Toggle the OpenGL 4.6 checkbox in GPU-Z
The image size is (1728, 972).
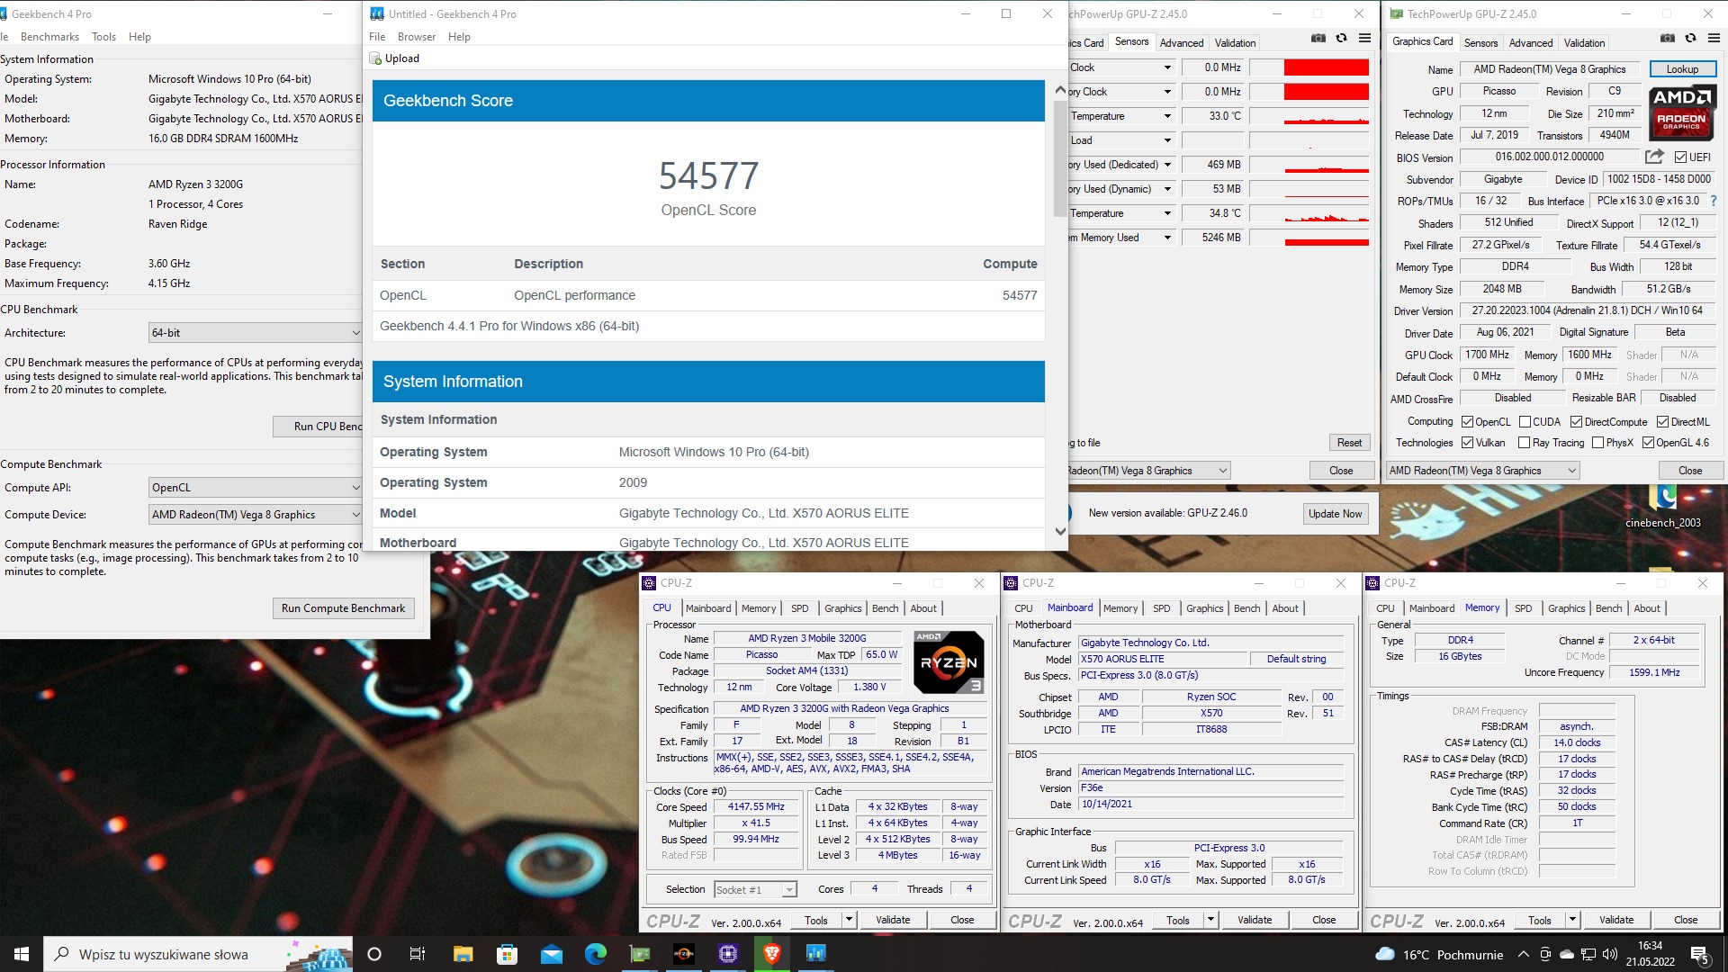coord(1648,443)
